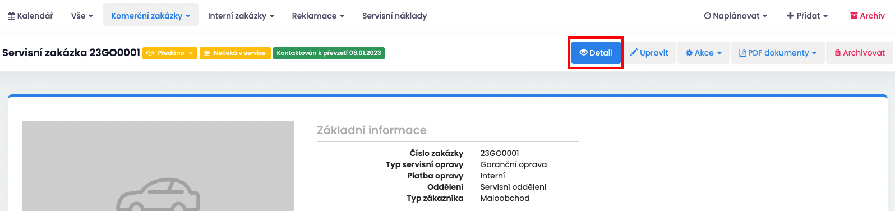Click the Typ servisní opravy label
Screen dimensions: 895x211
coord(425,164)
